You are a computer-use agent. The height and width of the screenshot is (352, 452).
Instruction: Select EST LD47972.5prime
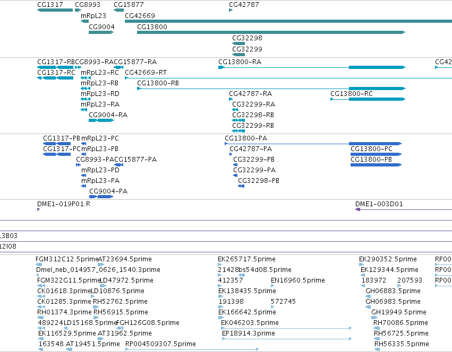(126, 280)
